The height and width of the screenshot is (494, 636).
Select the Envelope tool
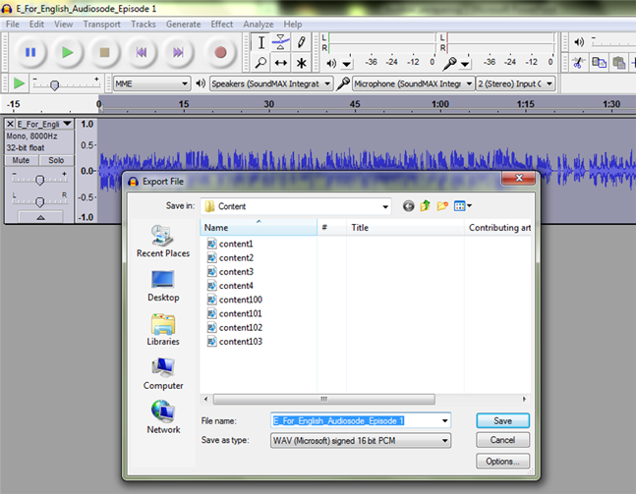(x=281, y=41)
